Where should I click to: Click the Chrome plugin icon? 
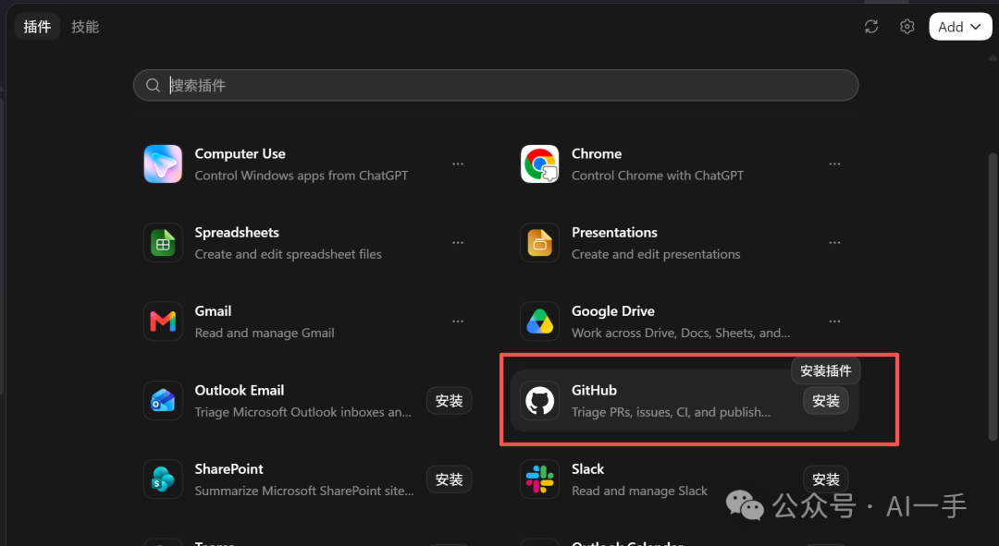click(539, 164)
